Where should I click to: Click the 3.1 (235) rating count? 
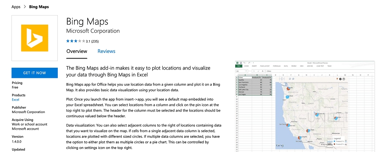coord(92,41)
